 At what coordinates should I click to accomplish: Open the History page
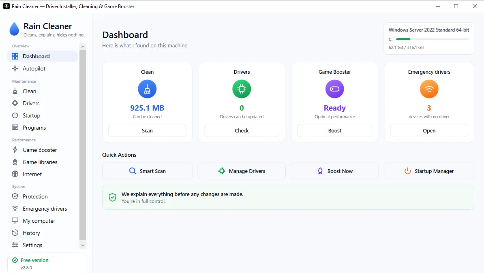pyautogui.click(x=43, y=233)
